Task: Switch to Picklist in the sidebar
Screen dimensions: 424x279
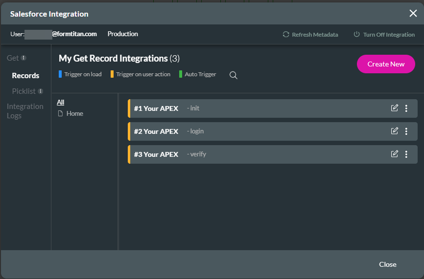Action: coord(24,91)
